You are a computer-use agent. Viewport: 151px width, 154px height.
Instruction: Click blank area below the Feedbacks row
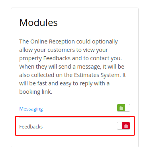pos(75,141)
